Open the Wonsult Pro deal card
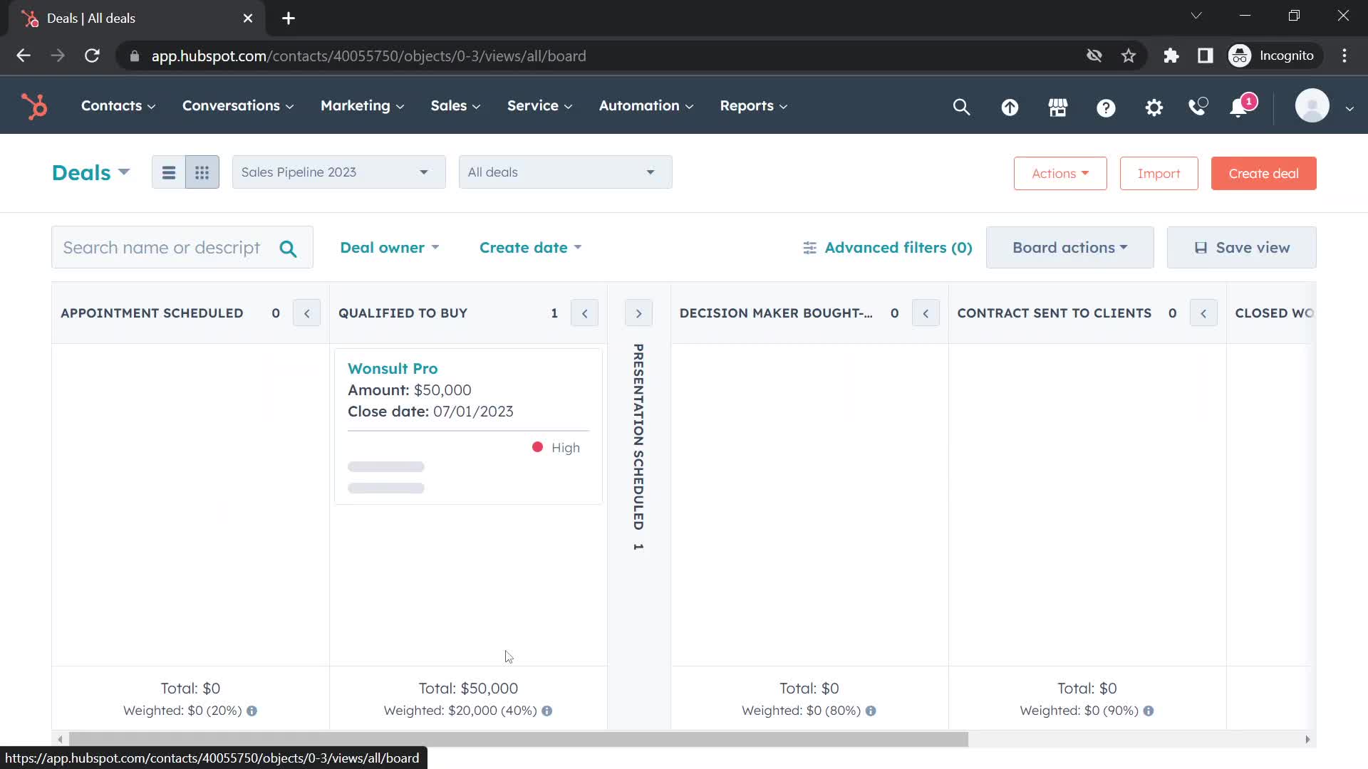Screen dimensions: 1368x769 [x=392, y=367]
